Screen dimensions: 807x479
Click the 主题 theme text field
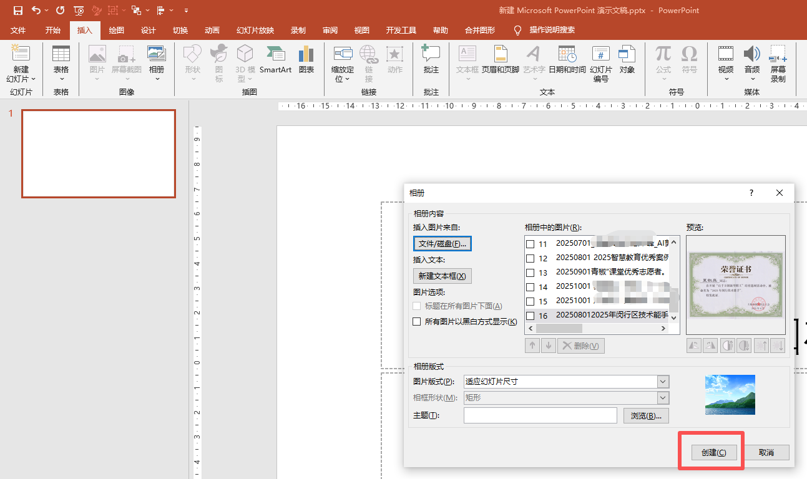coord(540,415)
